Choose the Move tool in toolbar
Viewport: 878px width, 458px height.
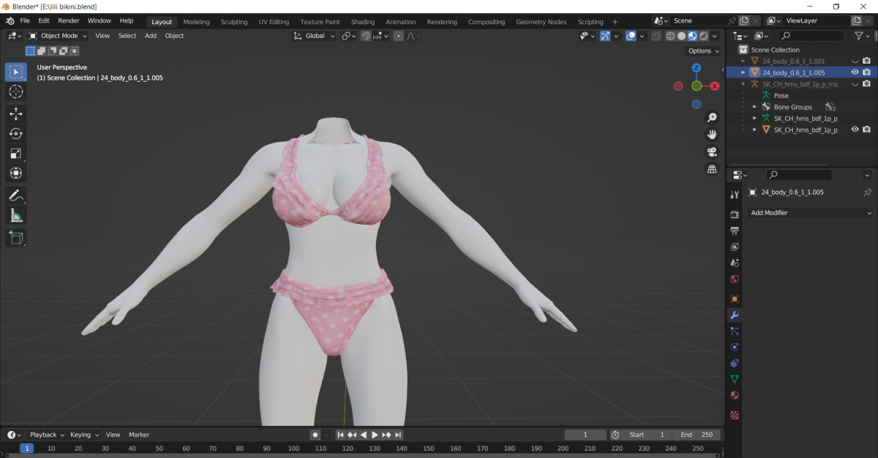16,114
